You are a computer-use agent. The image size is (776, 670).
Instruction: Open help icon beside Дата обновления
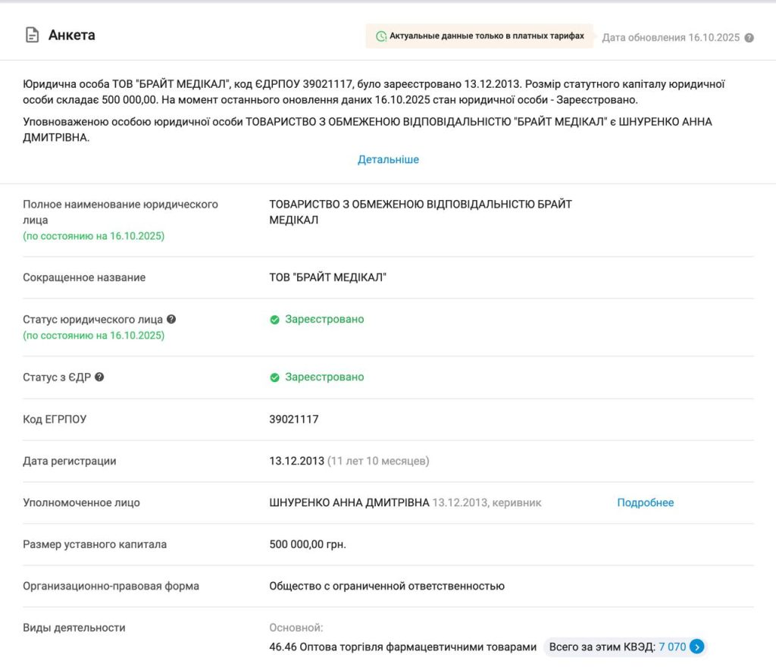(x=749, y=38)
